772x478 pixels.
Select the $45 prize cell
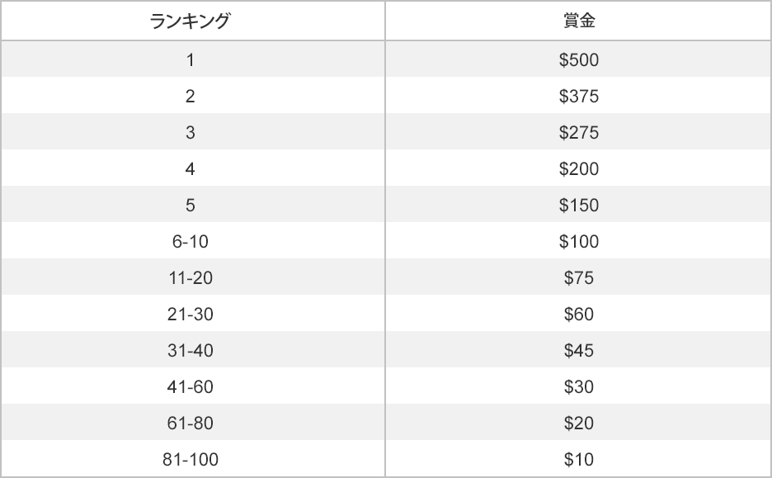[579, 350]
